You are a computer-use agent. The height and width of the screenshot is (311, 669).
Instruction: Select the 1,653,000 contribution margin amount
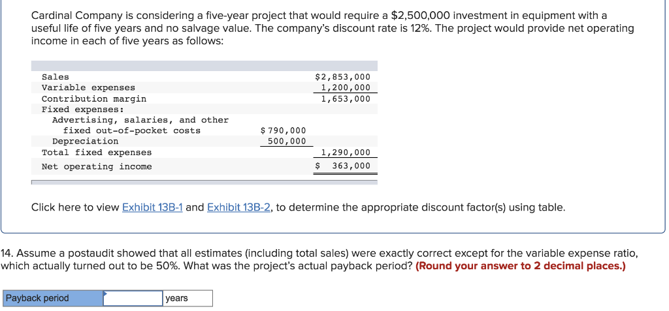coord(345,98)
